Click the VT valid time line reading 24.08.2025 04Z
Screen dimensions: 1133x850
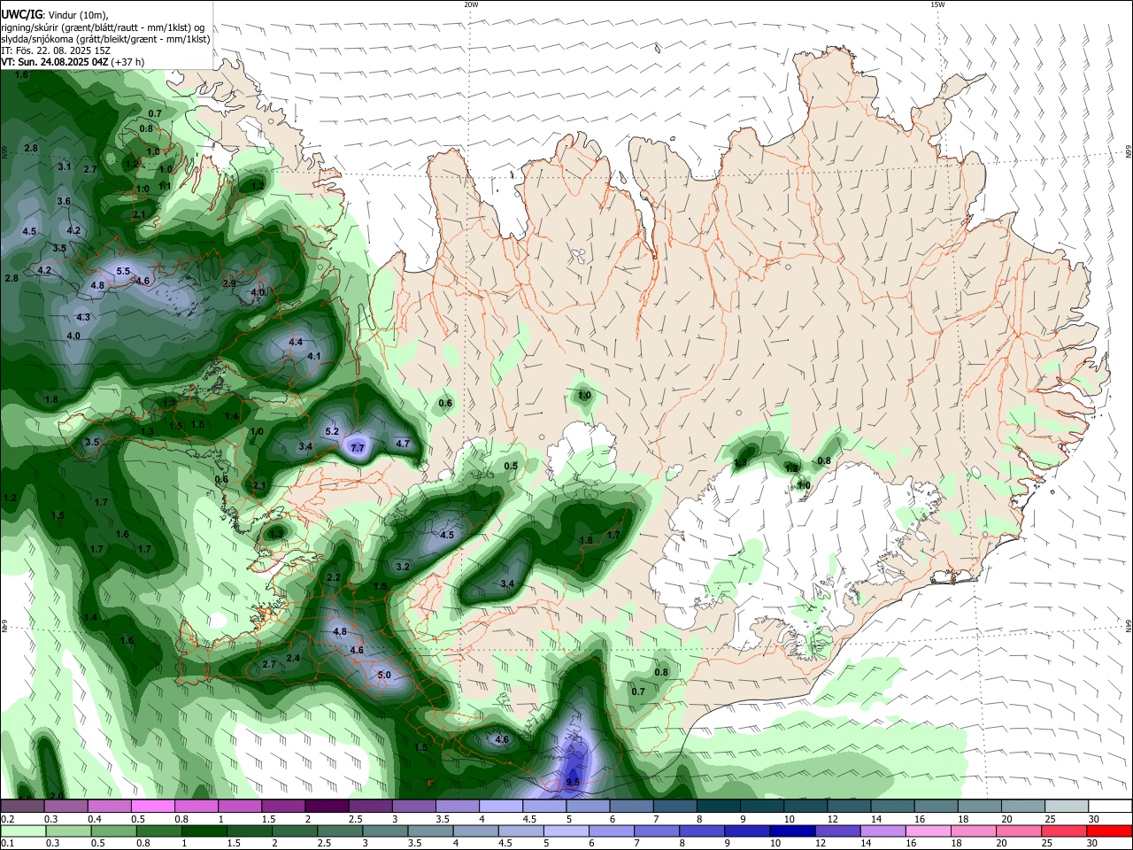click(73, 62)
